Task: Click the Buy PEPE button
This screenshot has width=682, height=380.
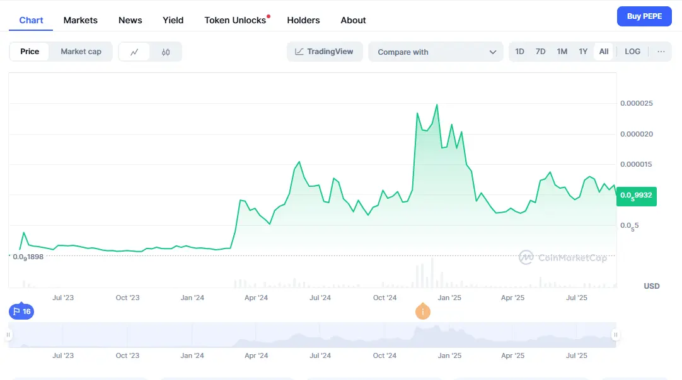Action: coord(644,16)
